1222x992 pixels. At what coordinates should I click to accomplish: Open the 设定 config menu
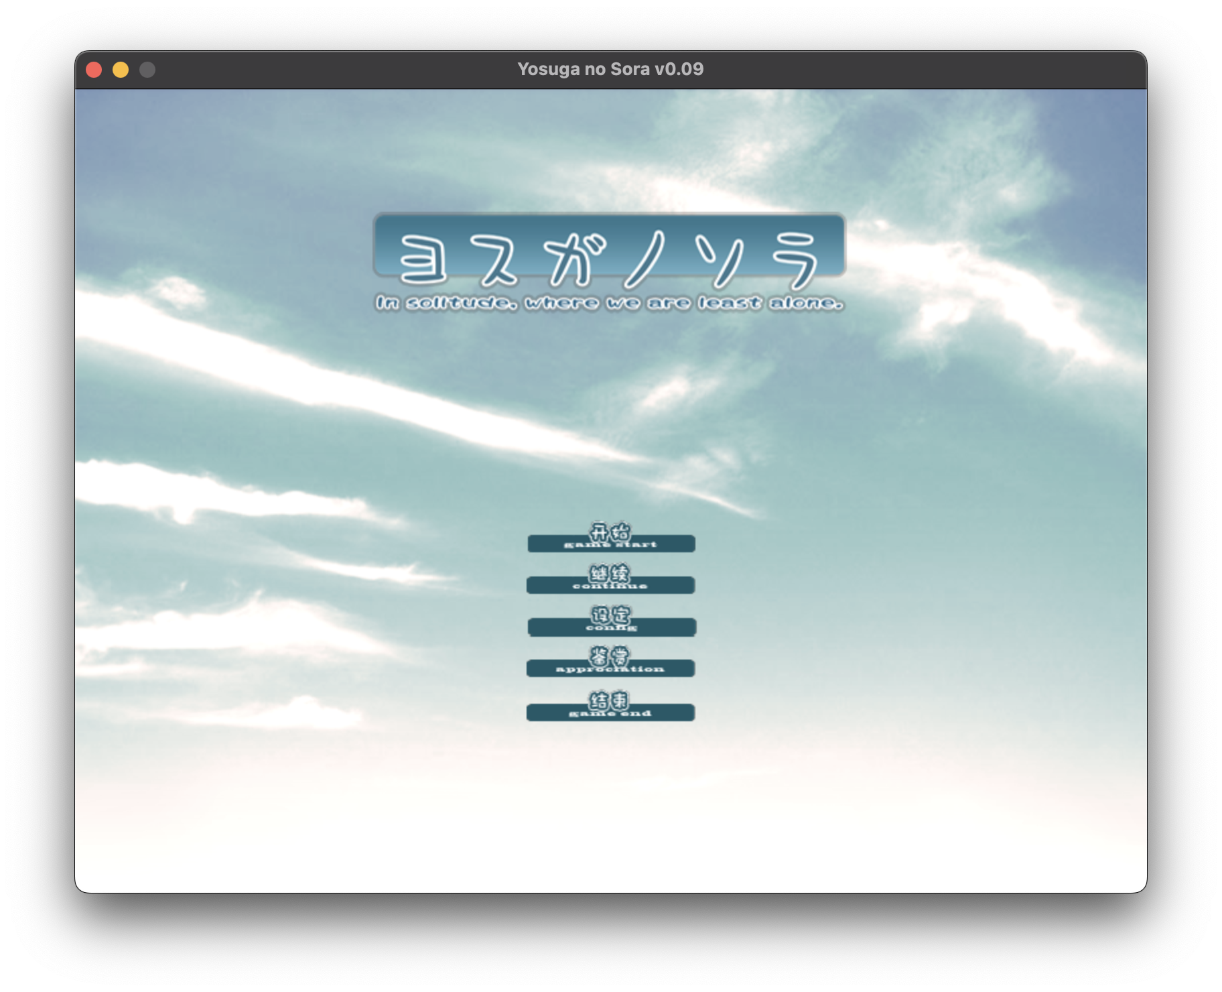coord(612,621)
